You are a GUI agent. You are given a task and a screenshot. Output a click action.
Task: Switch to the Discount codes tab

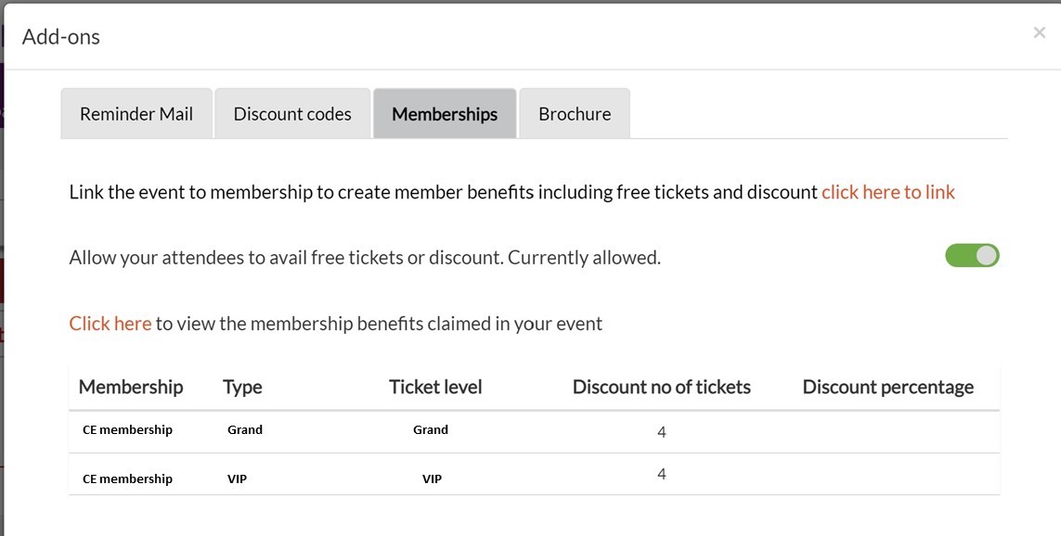pos(292,113)
